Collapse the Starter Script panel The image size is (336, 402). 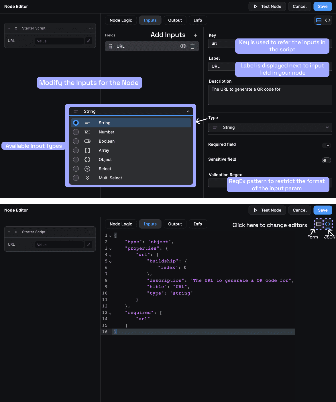click(9, 28)
